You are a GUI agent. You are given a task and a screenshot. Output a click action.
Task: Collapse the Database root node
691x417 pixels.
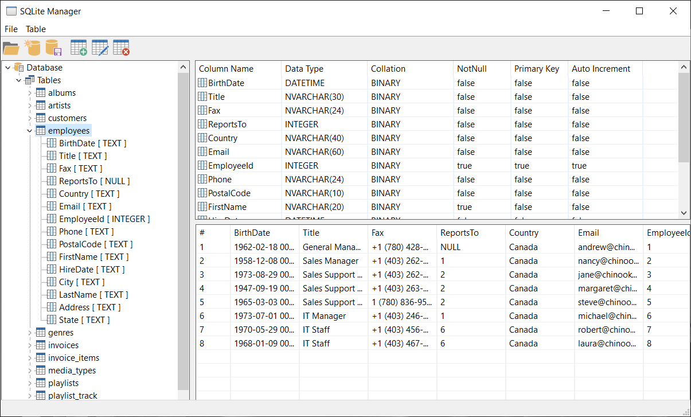click(x=7, y=68)
